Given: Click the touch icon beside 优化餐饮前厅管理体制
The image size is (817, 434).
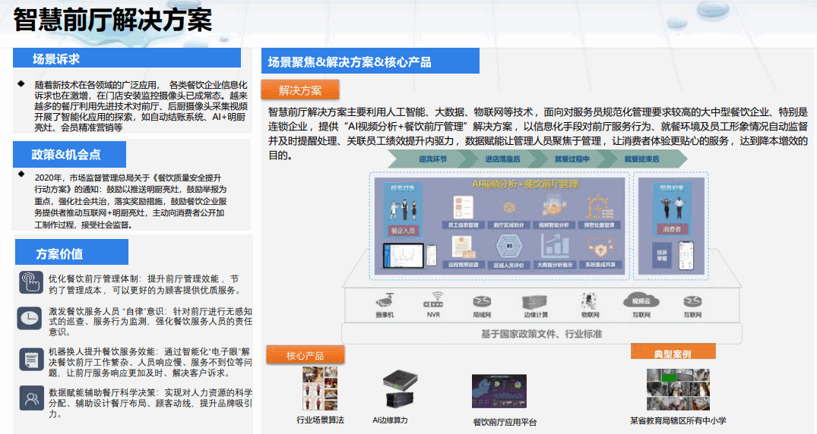Looking at the screenshot, I should click(30, 281).
